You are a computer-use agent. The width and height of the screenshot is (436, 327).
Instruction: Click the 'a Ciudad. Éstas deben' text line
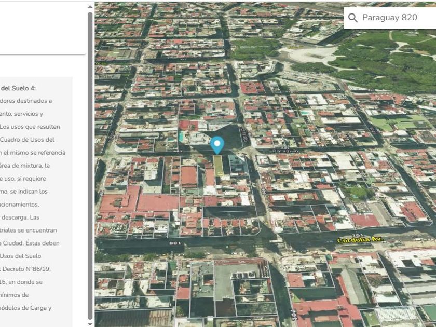(30, 243)
